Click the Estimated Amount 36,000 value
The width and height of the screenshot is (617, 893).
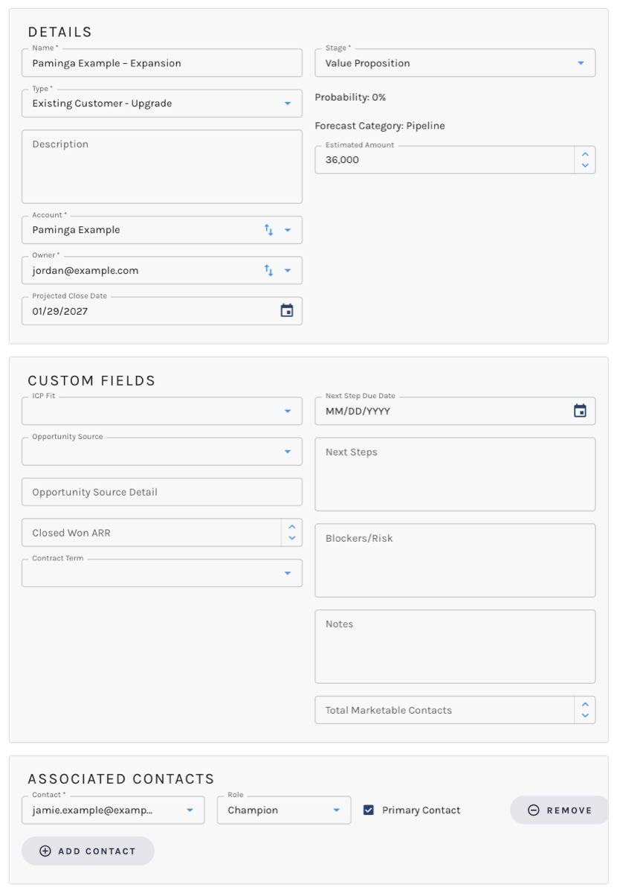[x=342, y=159]
